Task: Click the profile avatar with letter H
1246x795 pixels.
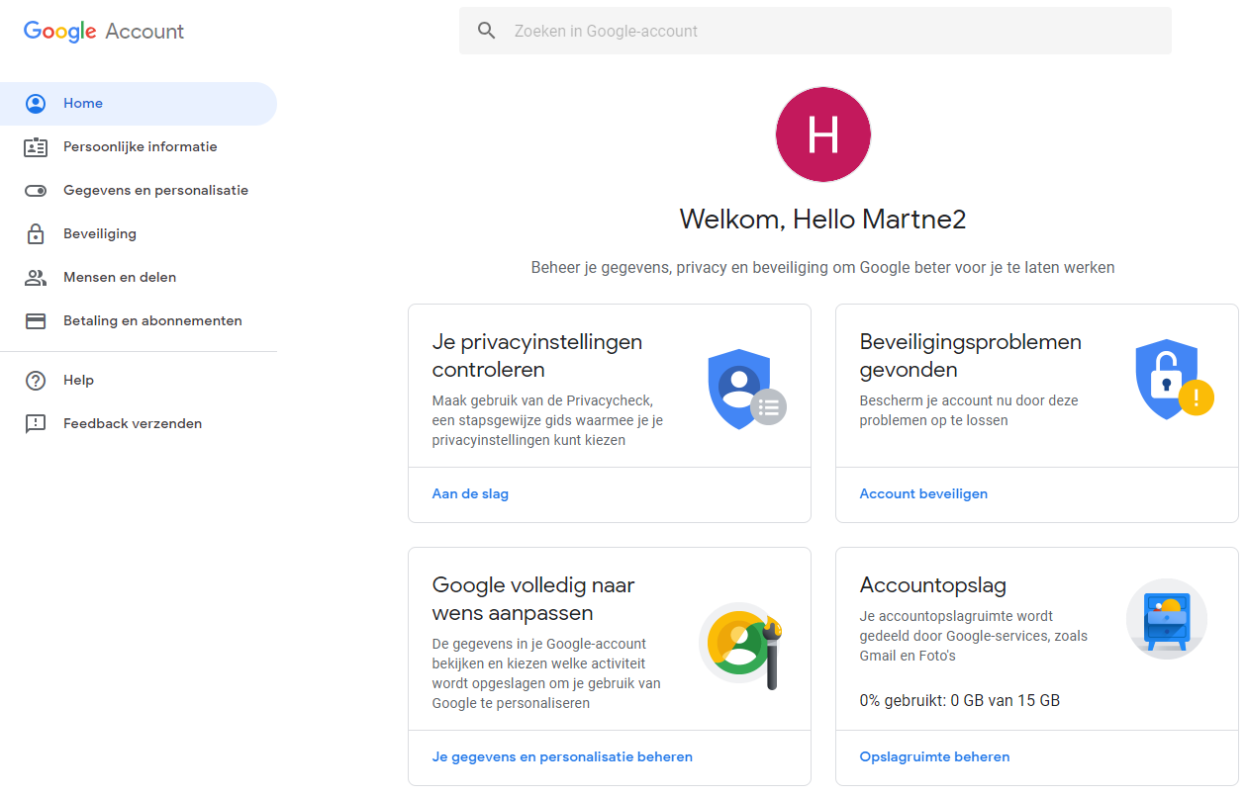Action: point(822,134)
